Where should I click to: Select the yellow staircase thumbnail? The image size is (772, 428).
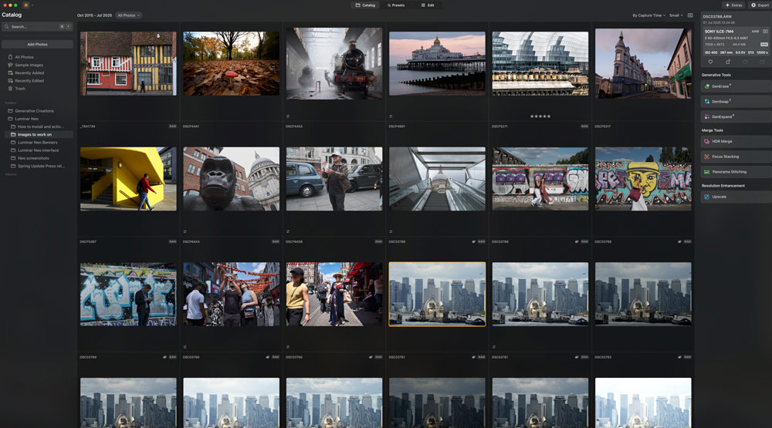coord(128,179)
